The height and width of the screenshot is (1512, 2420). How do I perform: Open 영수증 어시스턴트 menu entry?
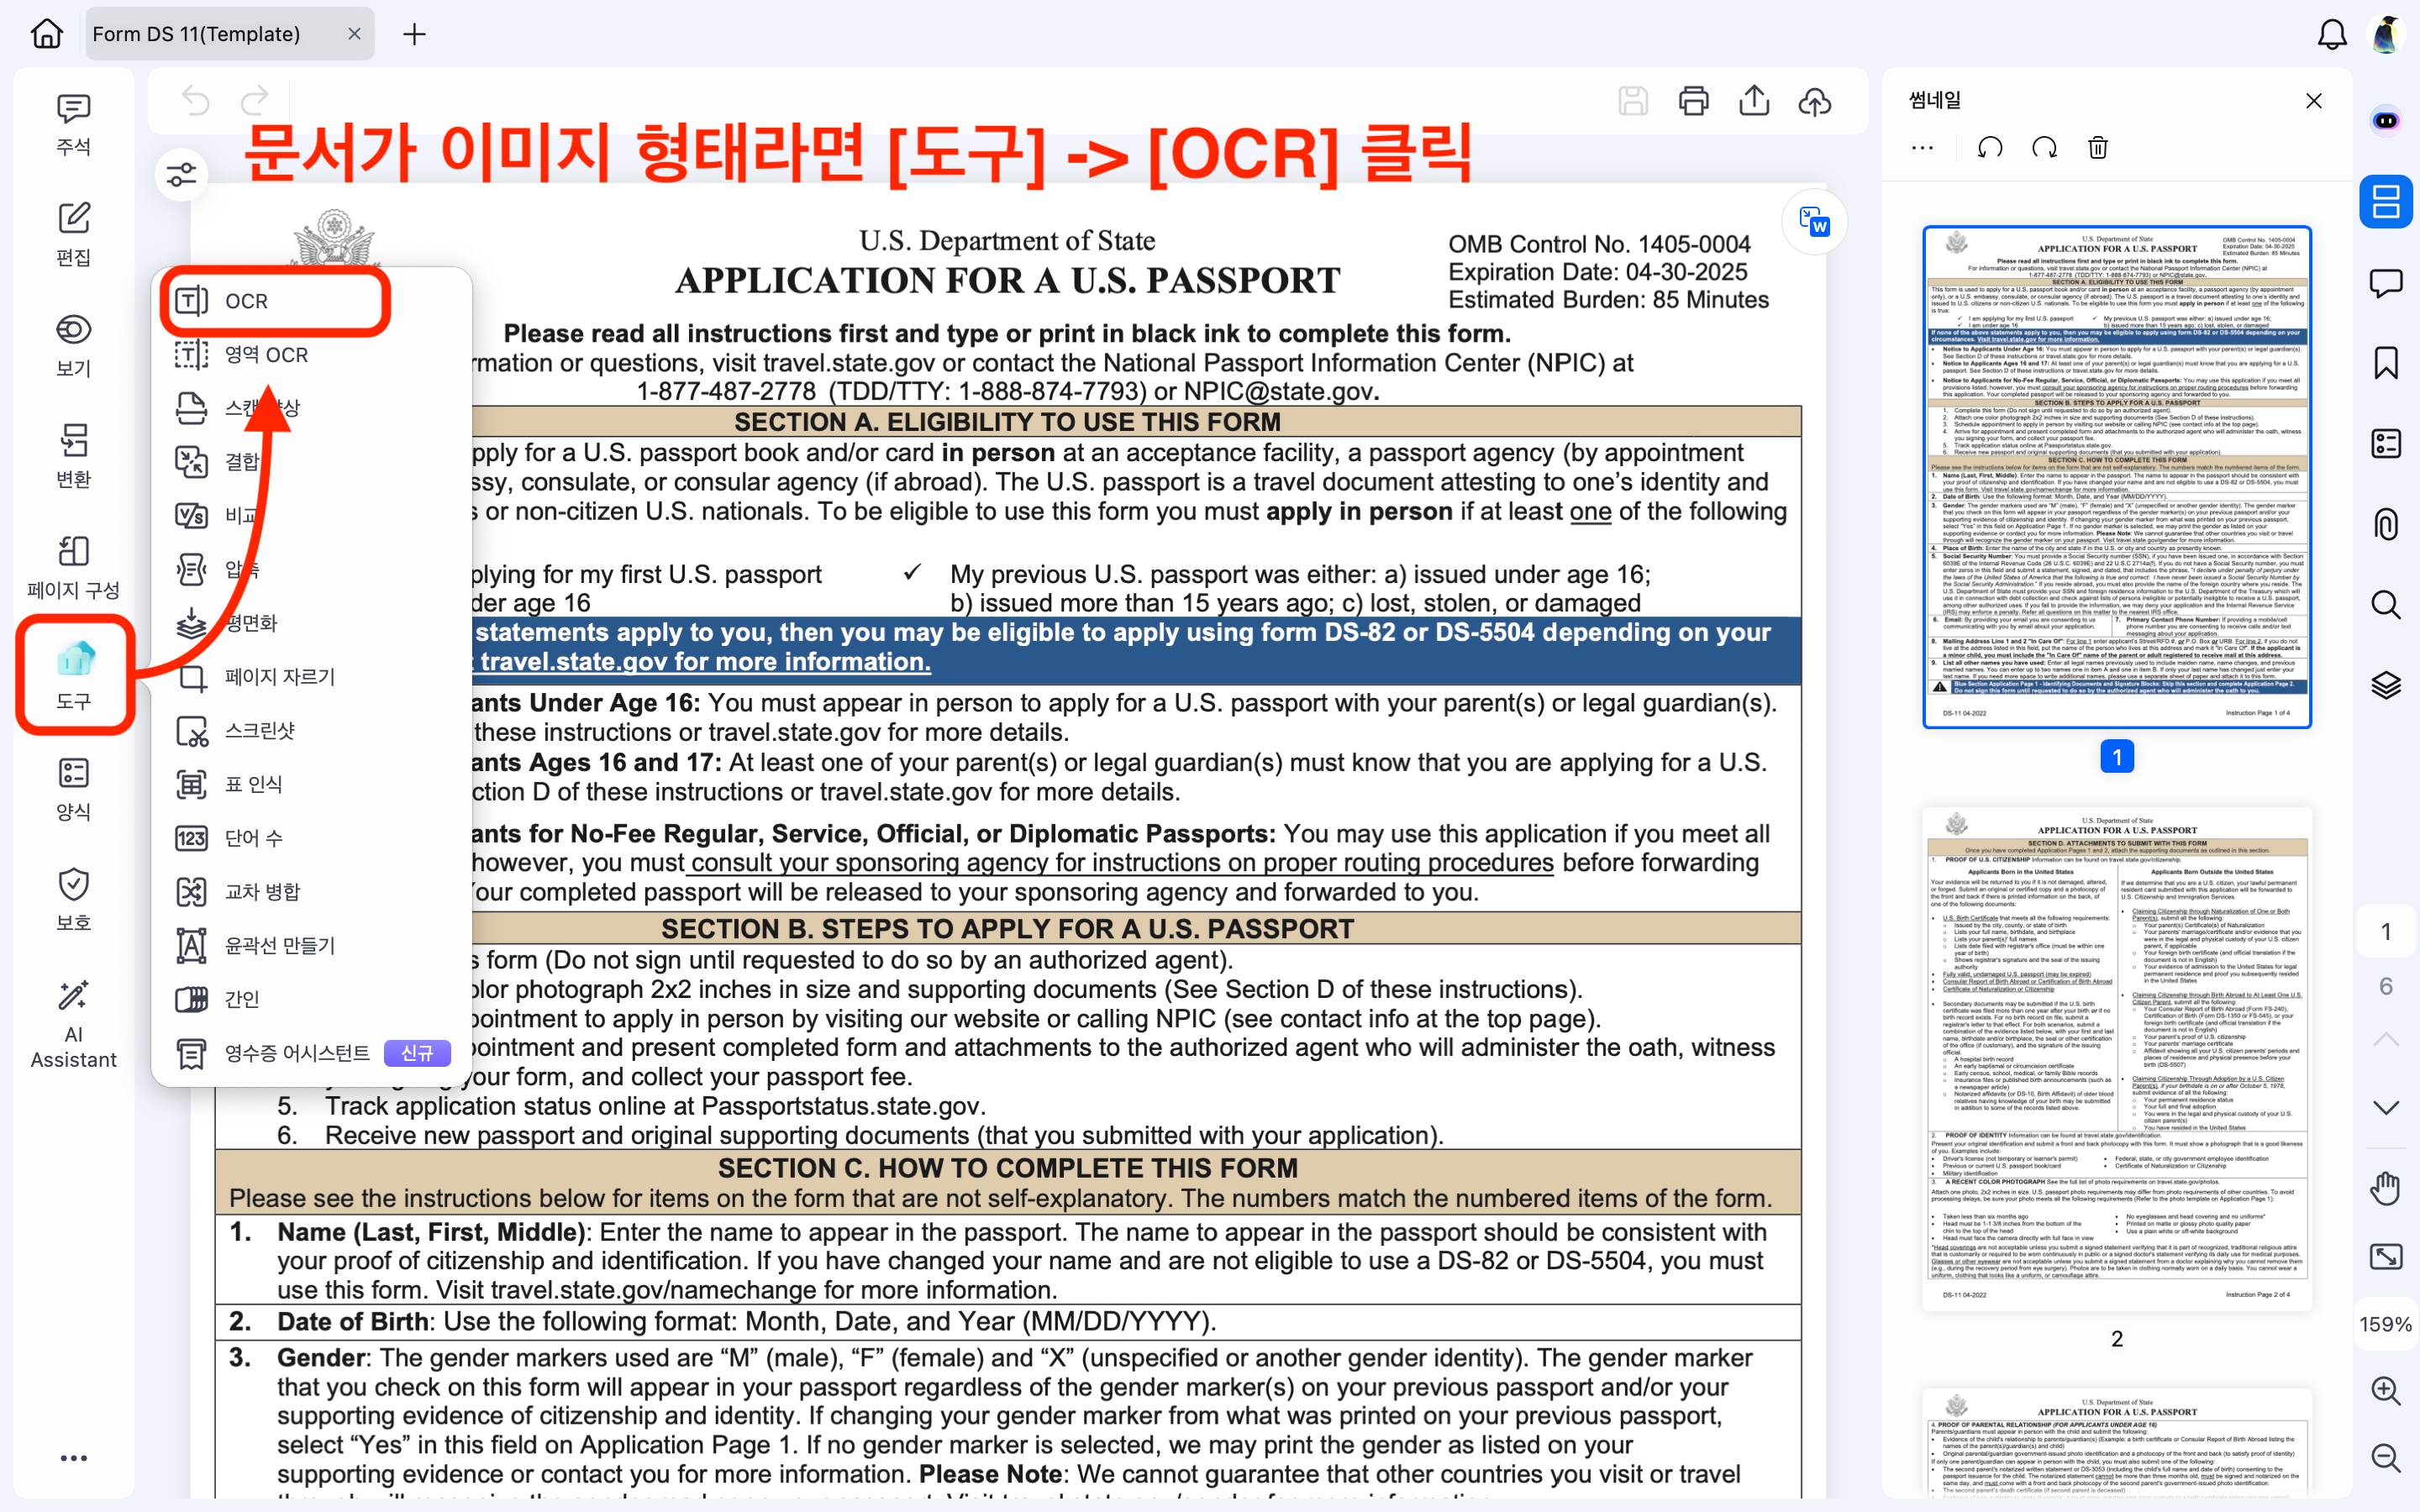(x=312, y=1053)
